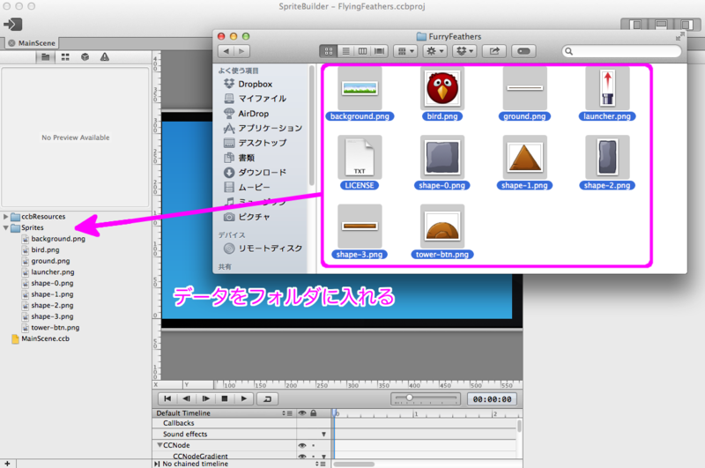Select tower-btn.png in the project tree
Screen dimensions: 705x468
click(x=55, y=328)
